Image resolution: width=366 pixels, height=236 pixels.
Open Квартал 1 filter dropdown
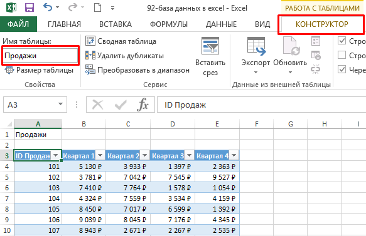100,155
